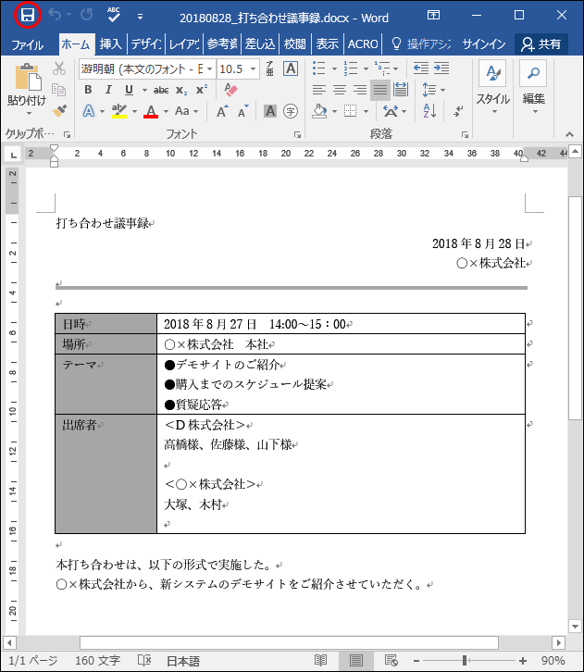The image size is (584, 672).
Task: Open the スタイル styles gallery
Action: 493,89
